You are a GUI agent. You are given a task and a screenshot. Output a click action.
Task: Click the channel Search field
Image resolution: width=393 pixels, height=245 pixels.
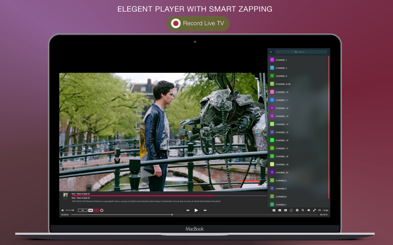point(301,52)
